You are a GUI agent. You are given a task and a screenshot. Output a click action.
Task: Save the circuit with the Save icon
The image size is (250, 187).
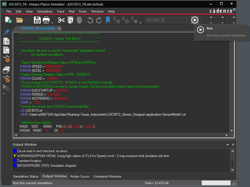[37, 20]
